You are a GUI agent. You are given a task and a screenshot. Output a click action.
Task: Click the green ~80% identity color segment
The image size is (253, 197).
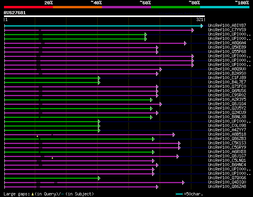176,7
